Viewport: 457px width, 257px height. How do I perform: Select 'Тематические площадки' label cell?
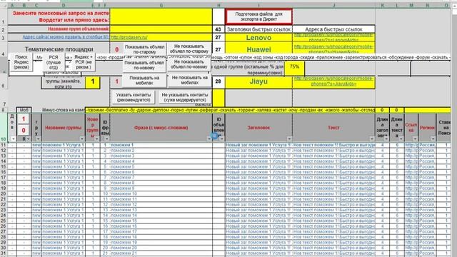click(x=59, y=49)
